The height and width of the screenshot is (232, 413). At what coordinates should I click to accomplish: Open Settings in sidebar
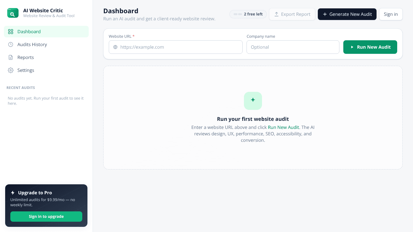pyautogui.click(x=46, y=70)
